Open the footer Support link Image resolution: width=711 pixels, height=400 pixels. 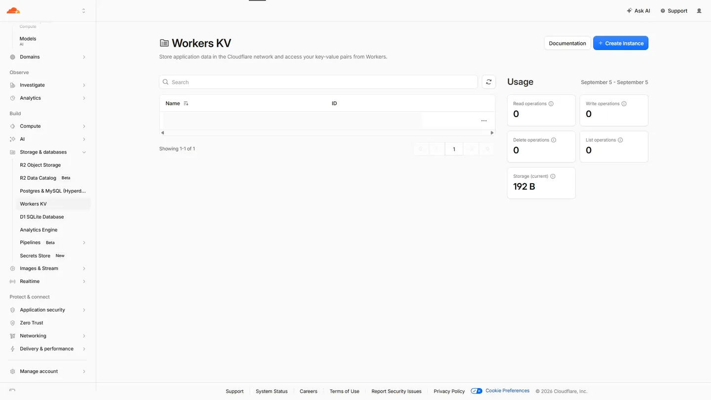(235, 391)
